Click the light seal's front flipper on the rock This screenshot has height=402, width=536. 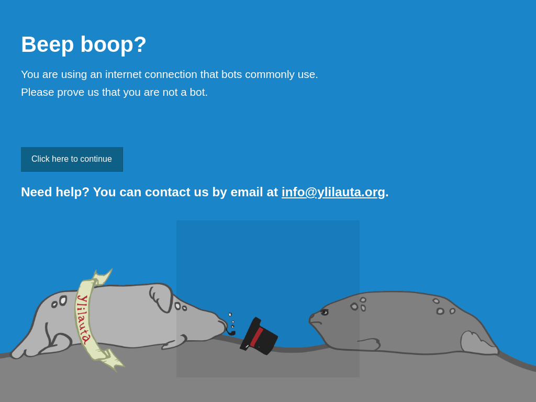coord(174,342)
